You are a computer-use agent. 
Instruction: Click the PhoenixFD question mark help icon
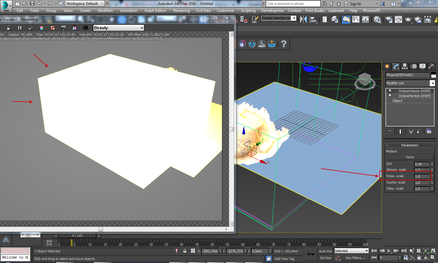click(284, 44)
